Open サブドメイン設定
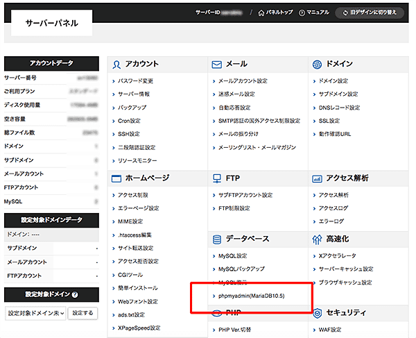The width and height of the screenshot is (416, 338). point(338,94)
